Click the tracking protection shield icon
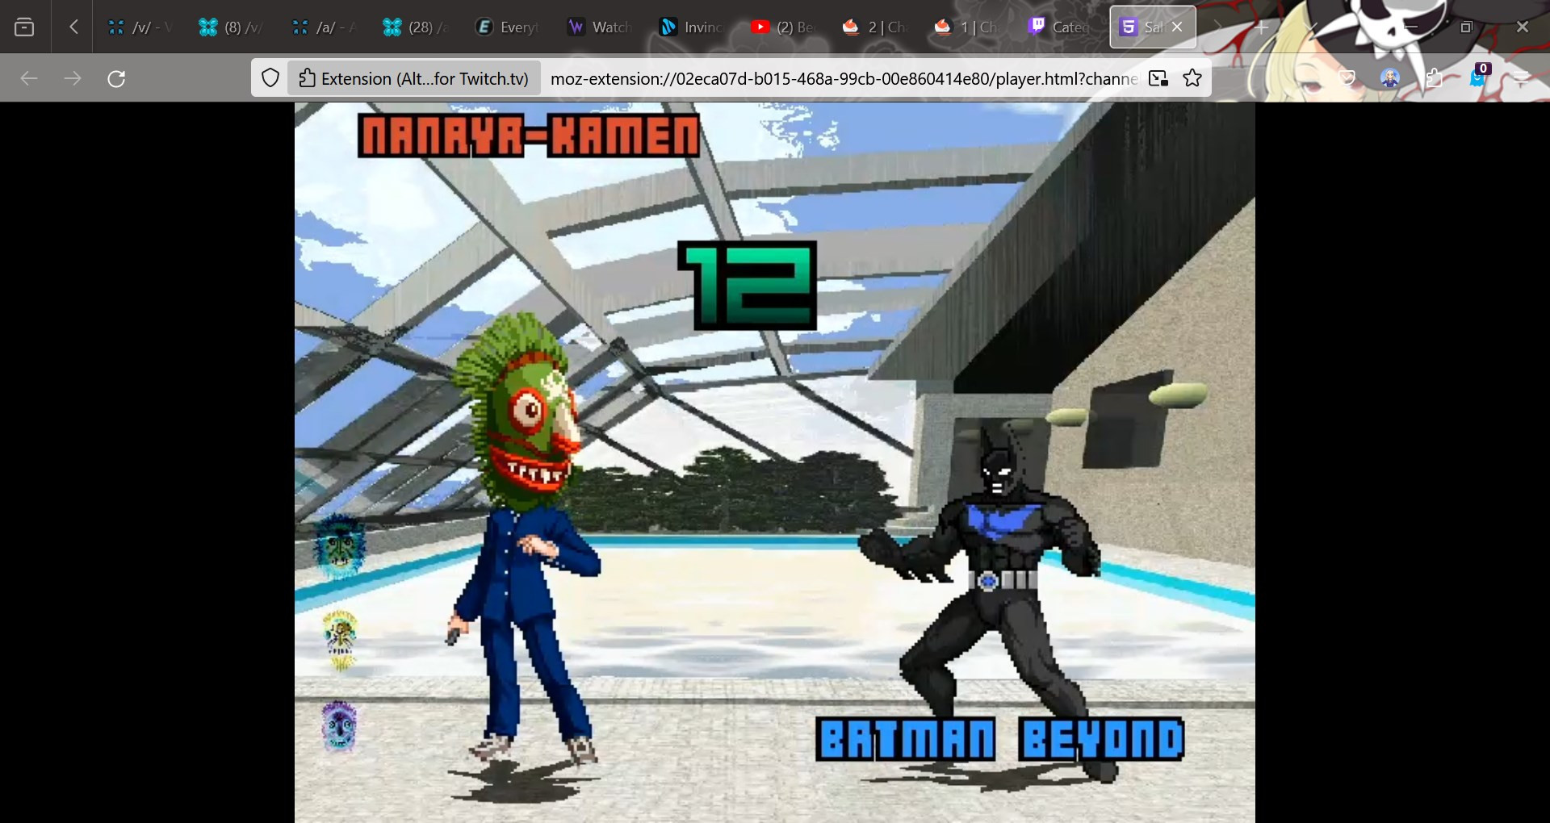 270,78
